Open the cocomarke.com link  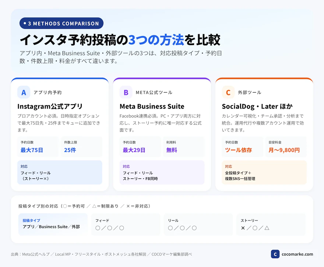click(297, 254)
